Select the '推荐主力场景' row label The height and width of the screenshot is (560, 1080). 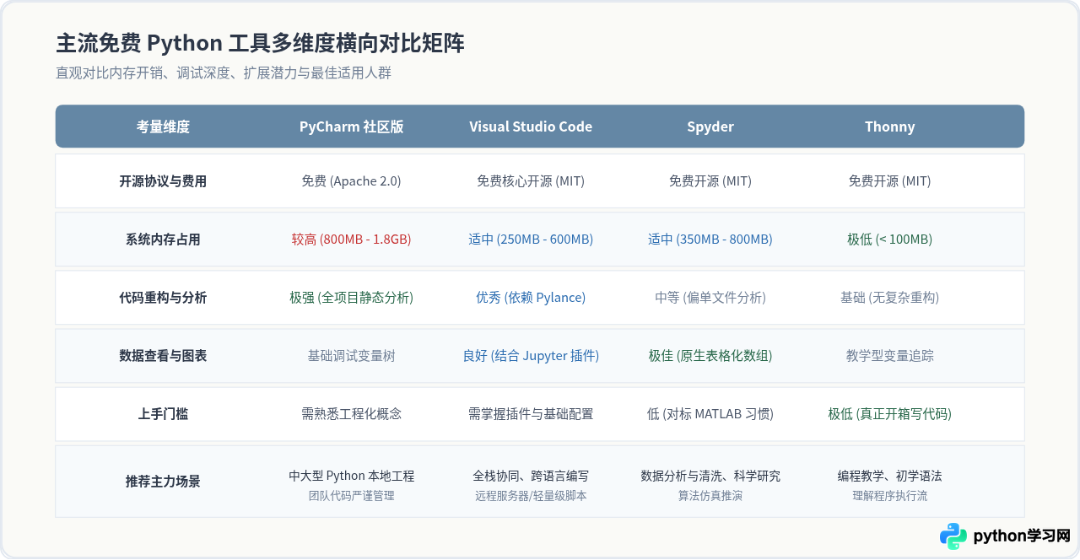click(163, 482)
